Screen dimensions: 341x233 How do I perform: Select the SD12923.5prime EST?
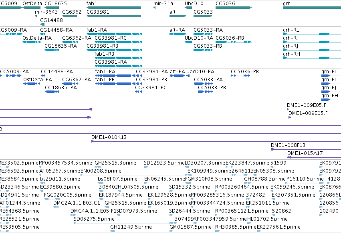tap(146, 167)
